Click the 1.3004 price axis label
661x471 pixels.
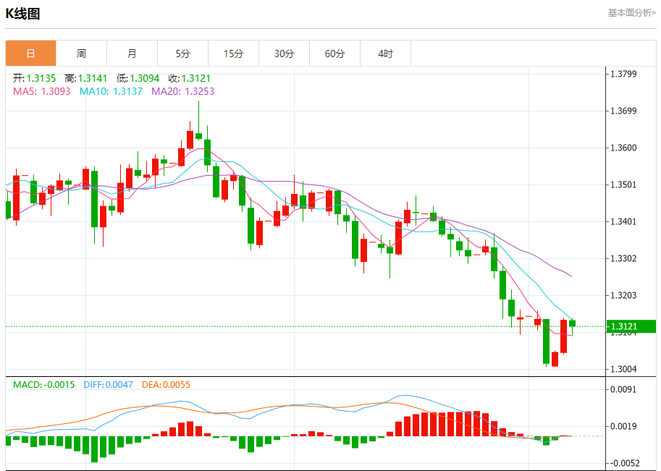tap(623, 370)
